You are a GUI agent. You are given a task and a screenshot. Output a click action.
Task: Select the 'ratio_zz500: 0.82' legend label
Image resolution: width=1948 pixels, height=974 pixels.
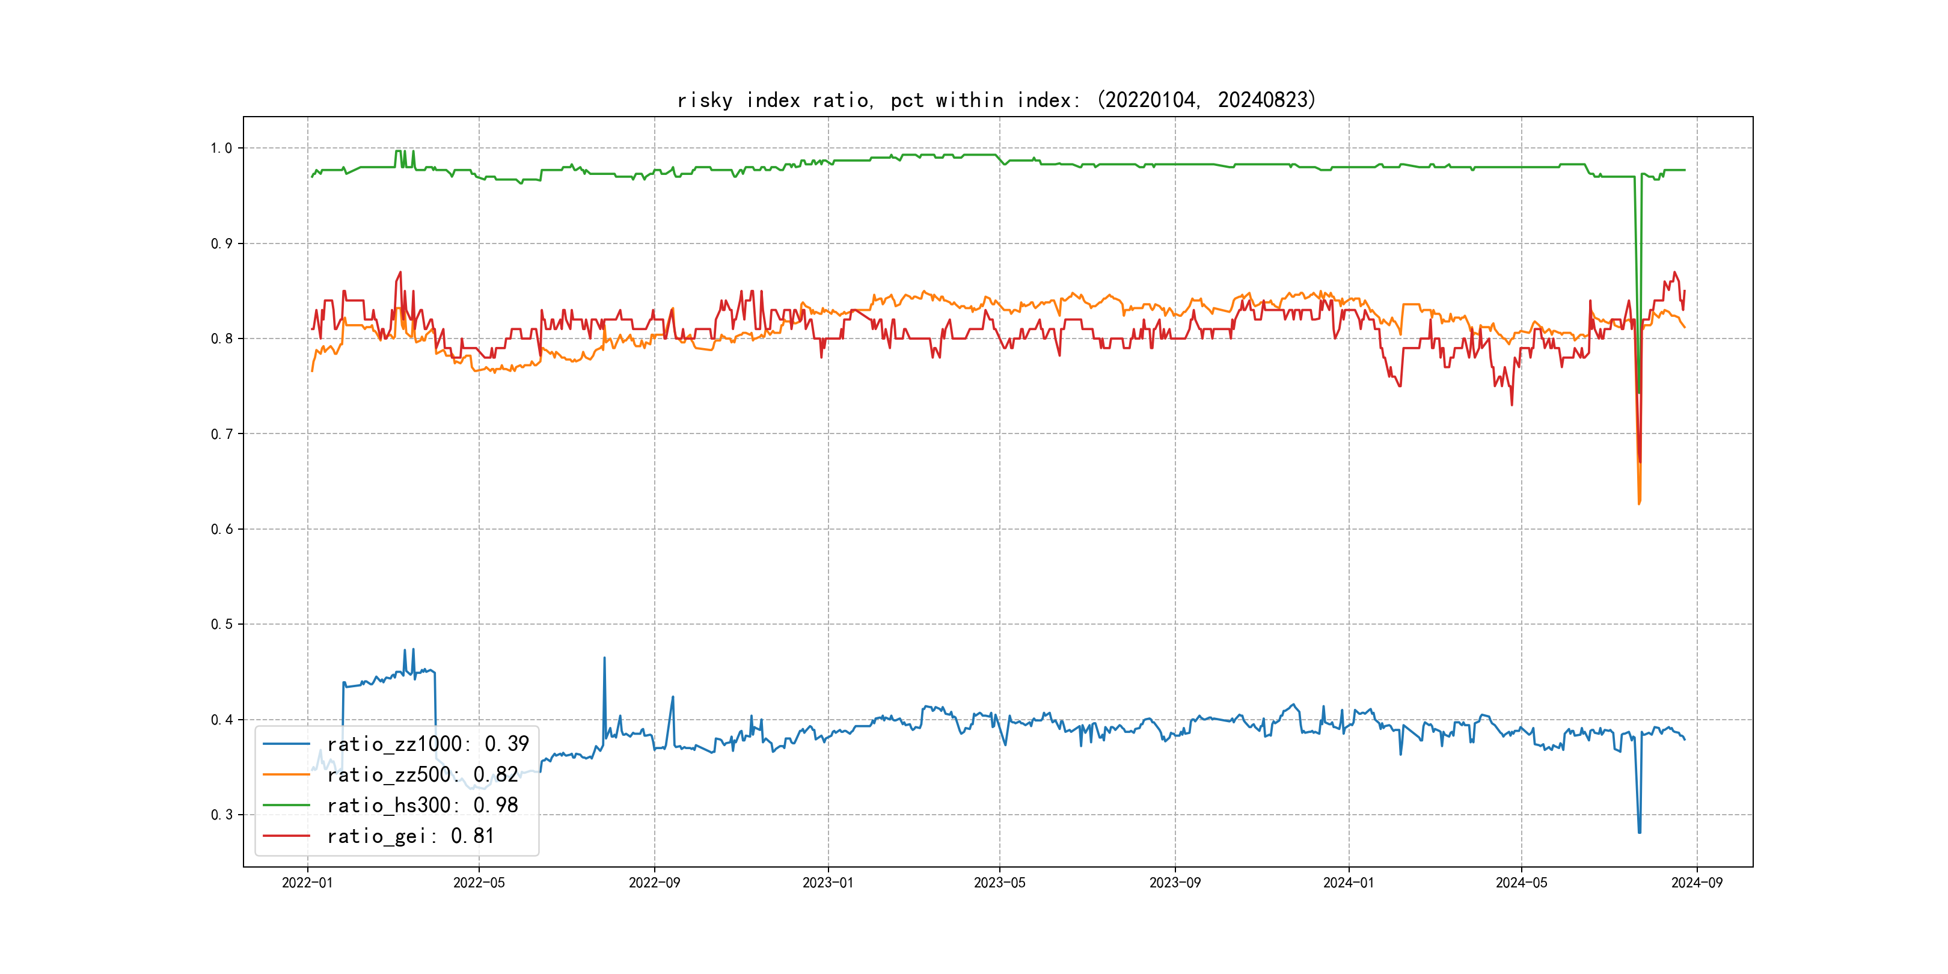coord(422,774)
